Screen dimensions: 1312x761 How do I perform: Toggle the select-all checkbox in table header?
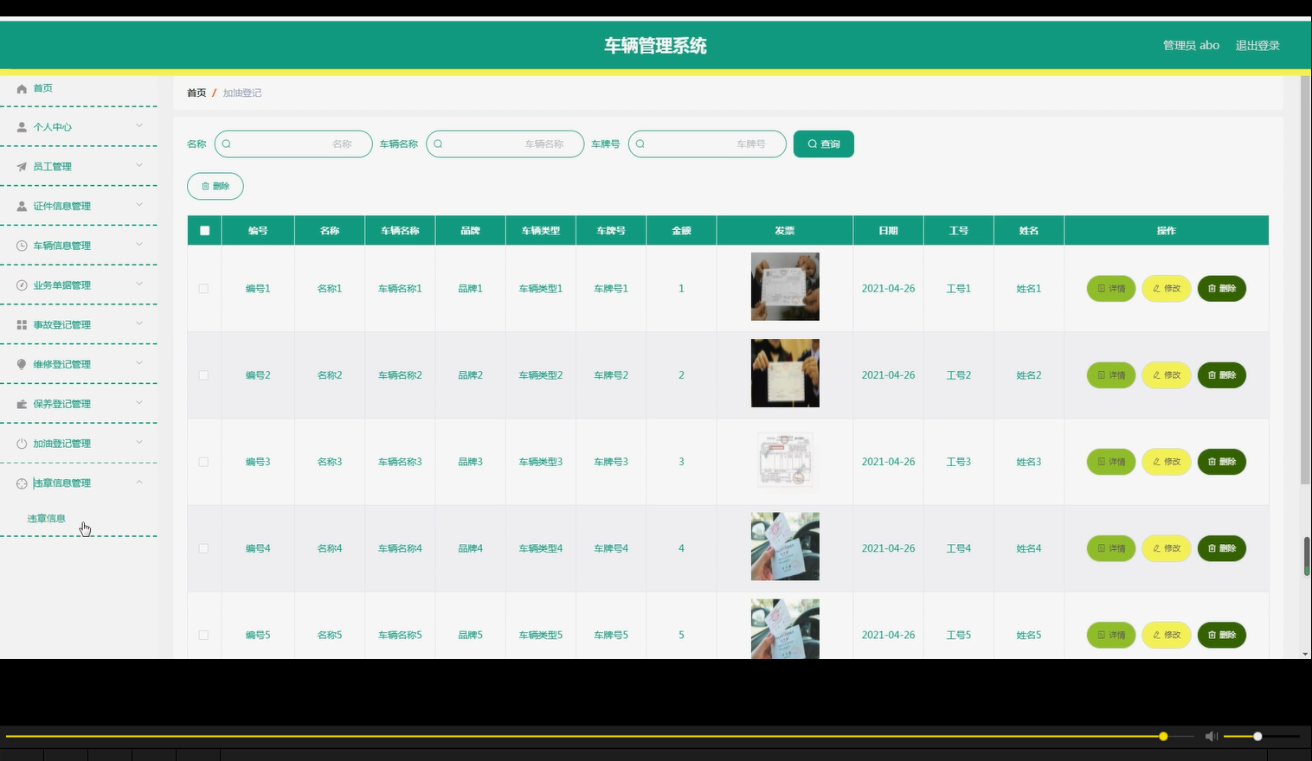point(203,230)
